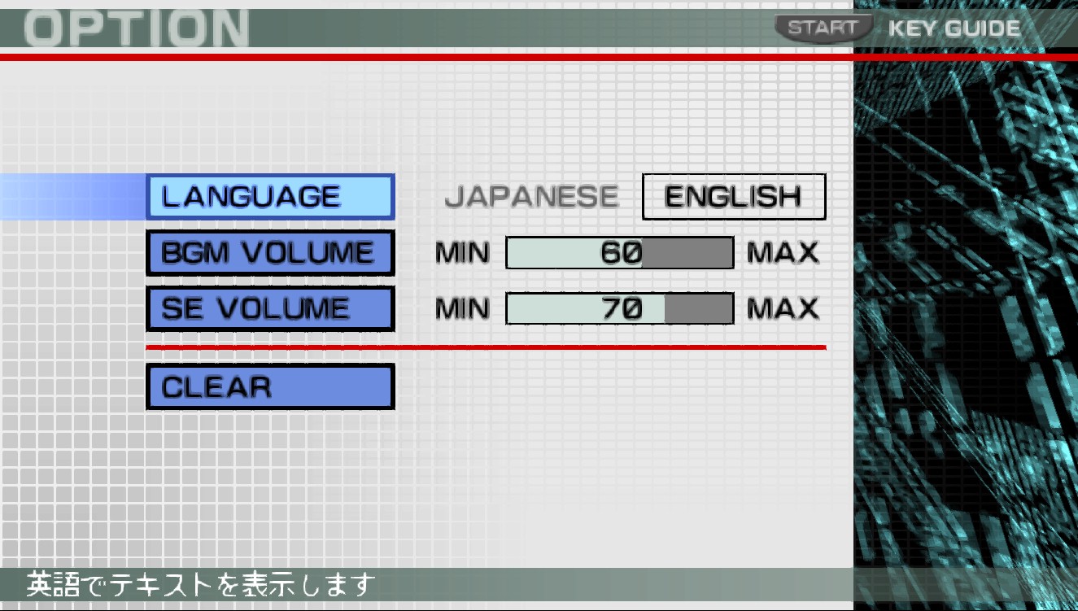Click the OPTION title header
1078x611 pixels.
point(136,28)
